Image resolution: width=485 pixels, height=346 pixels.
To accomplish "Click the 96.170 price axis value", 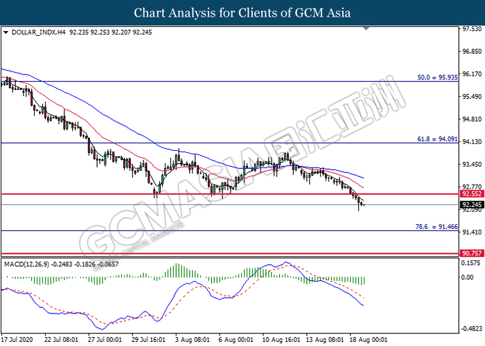I will 472,74.
